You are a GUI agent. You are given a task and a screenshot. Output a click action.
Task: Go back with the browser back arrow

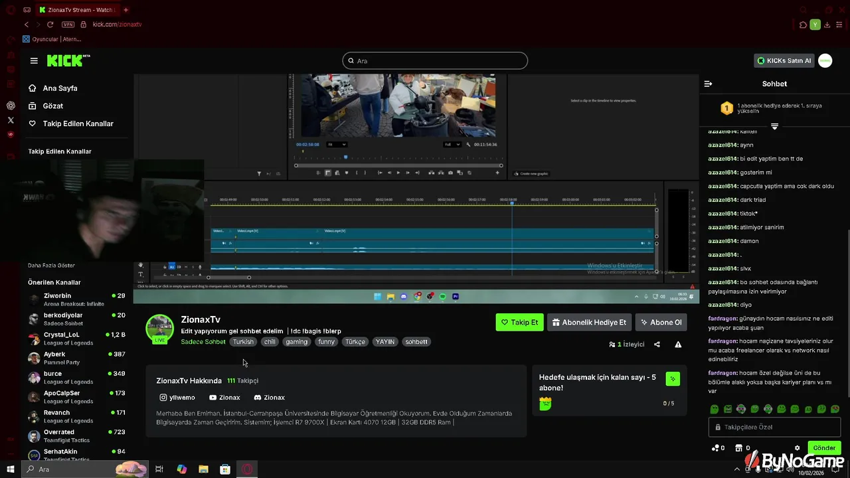tap(27, 25)
